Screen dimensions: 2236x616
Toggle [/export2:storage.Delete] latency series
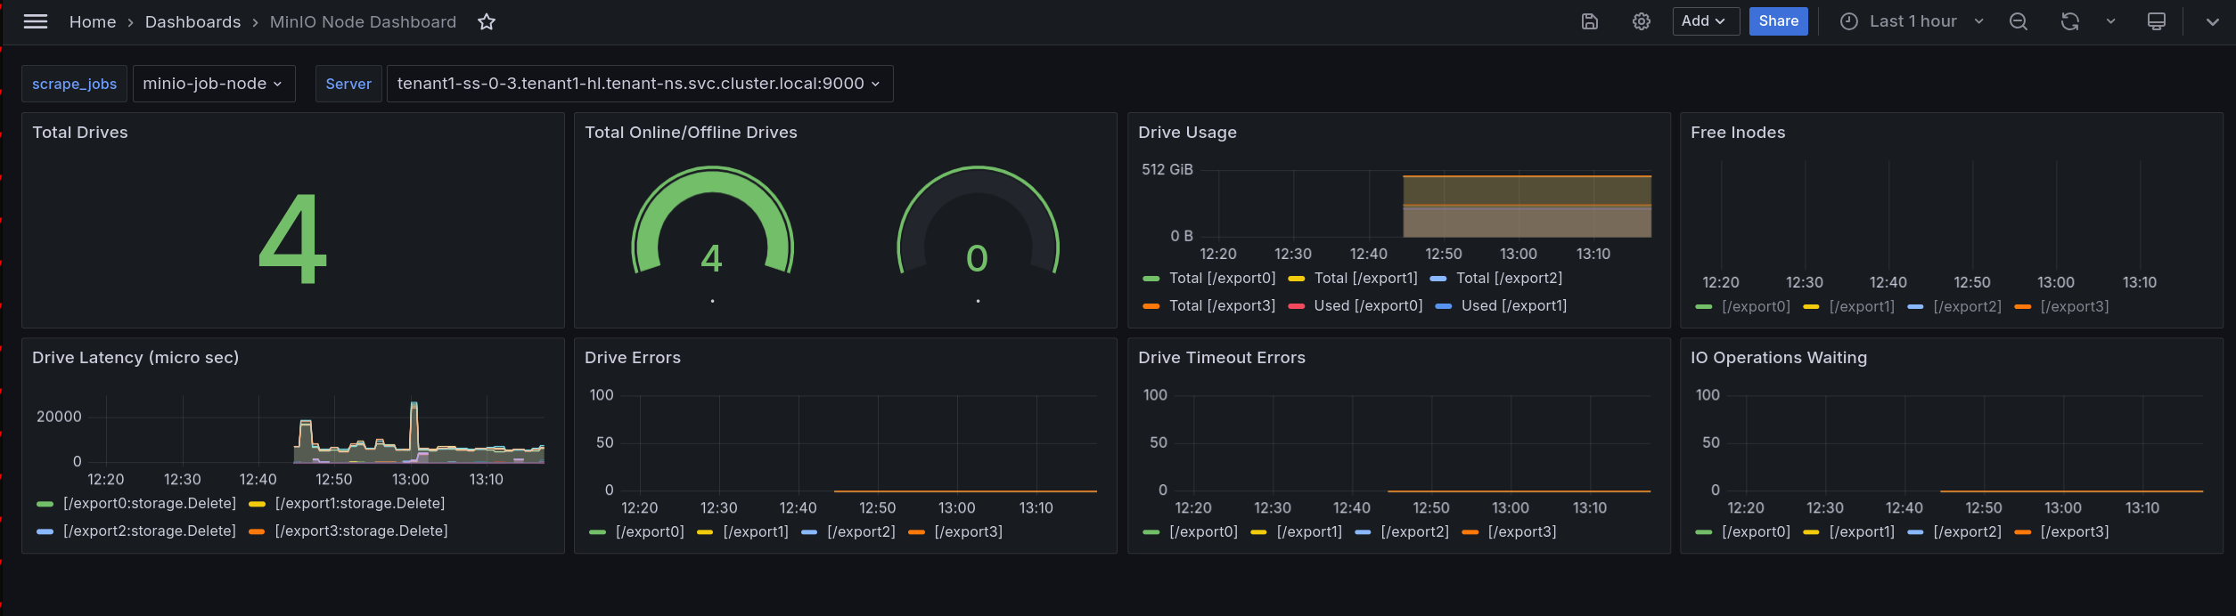point(149,531)
